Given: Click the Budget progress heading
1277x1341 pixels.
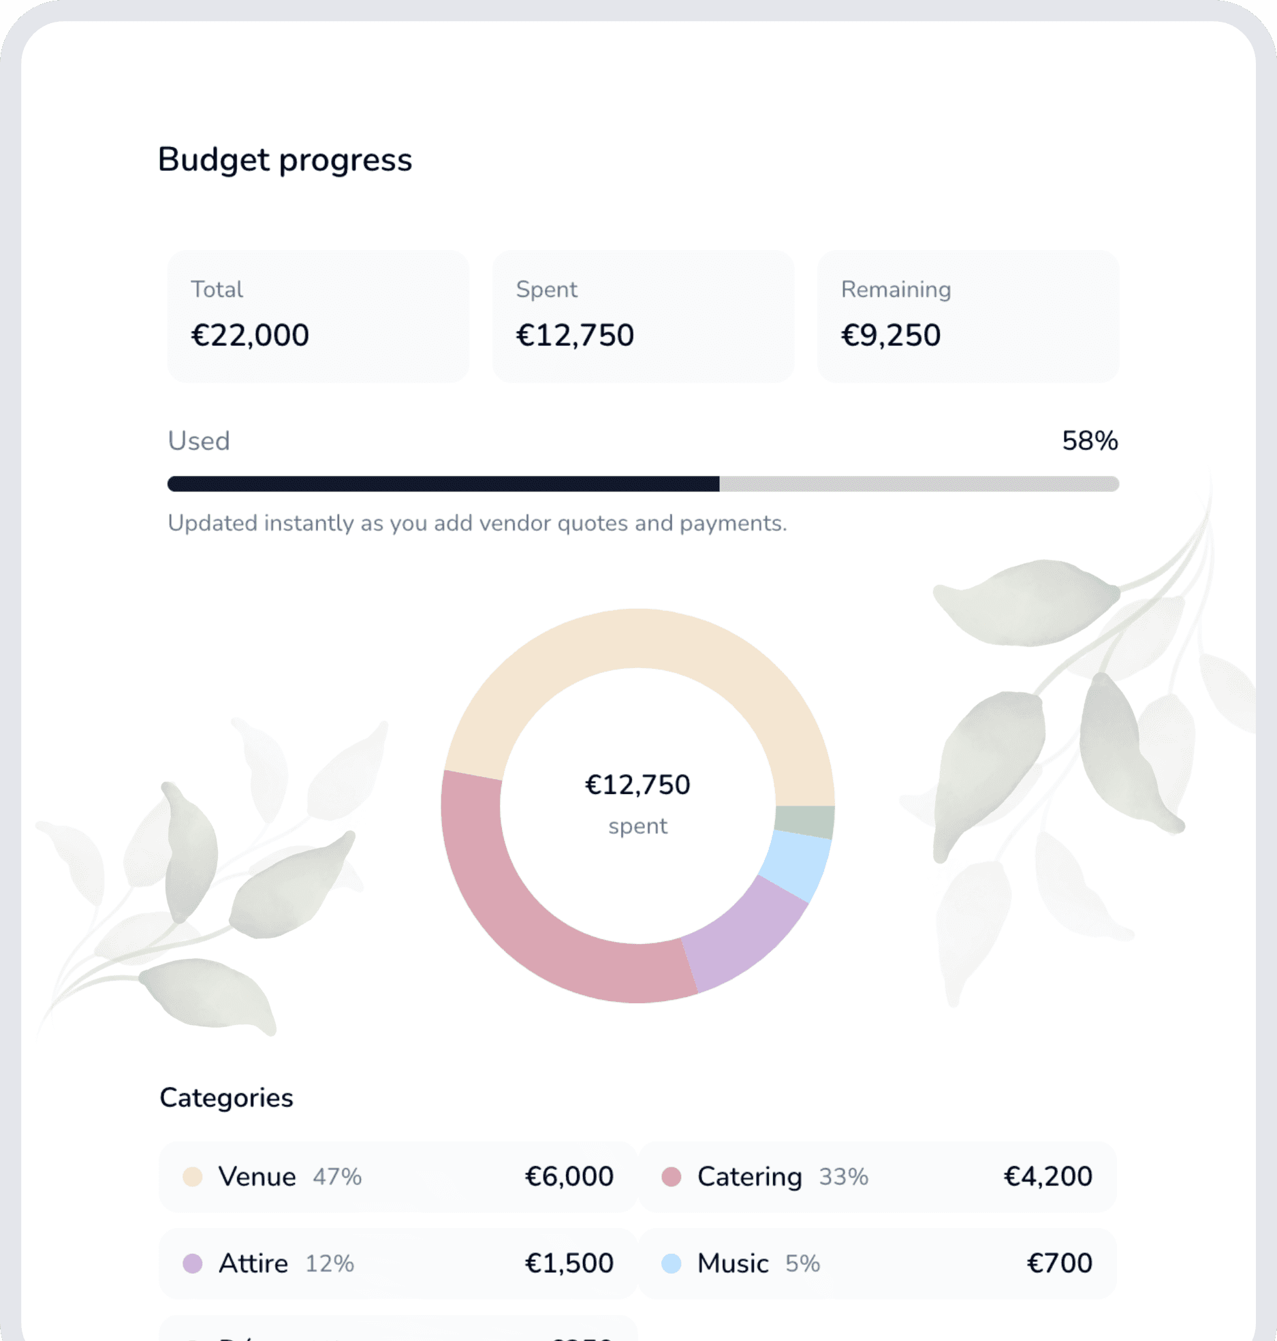Looking at the screenshot, I should pyautogui.click(x=285, y=160).
